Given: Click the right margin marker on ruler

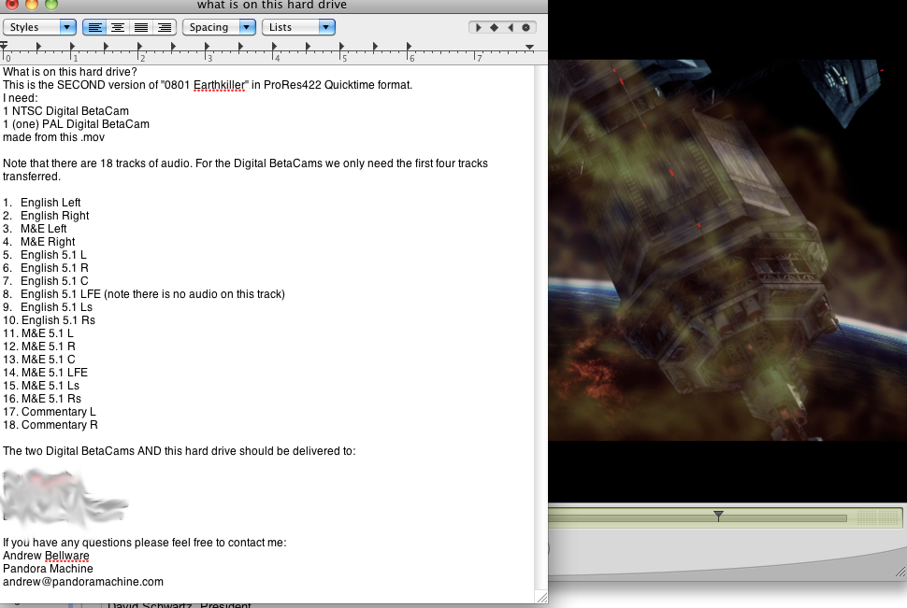Looking at the screenshot, I should 529,47.
